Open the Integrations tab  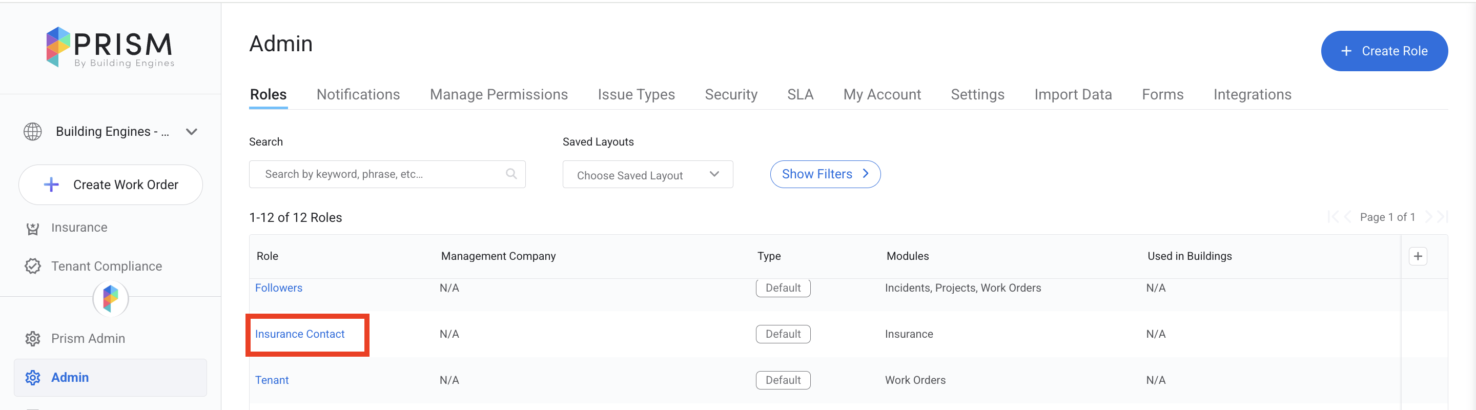(1252, 94)
